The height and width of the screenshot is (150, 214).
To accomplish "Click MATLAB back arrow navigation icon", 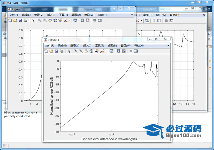I will click(x=4, y=34).
